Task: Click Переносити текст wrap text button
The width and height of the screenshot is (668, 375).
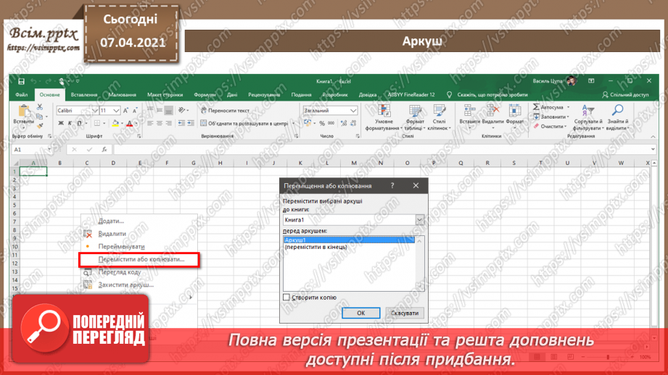Action: 225,111
